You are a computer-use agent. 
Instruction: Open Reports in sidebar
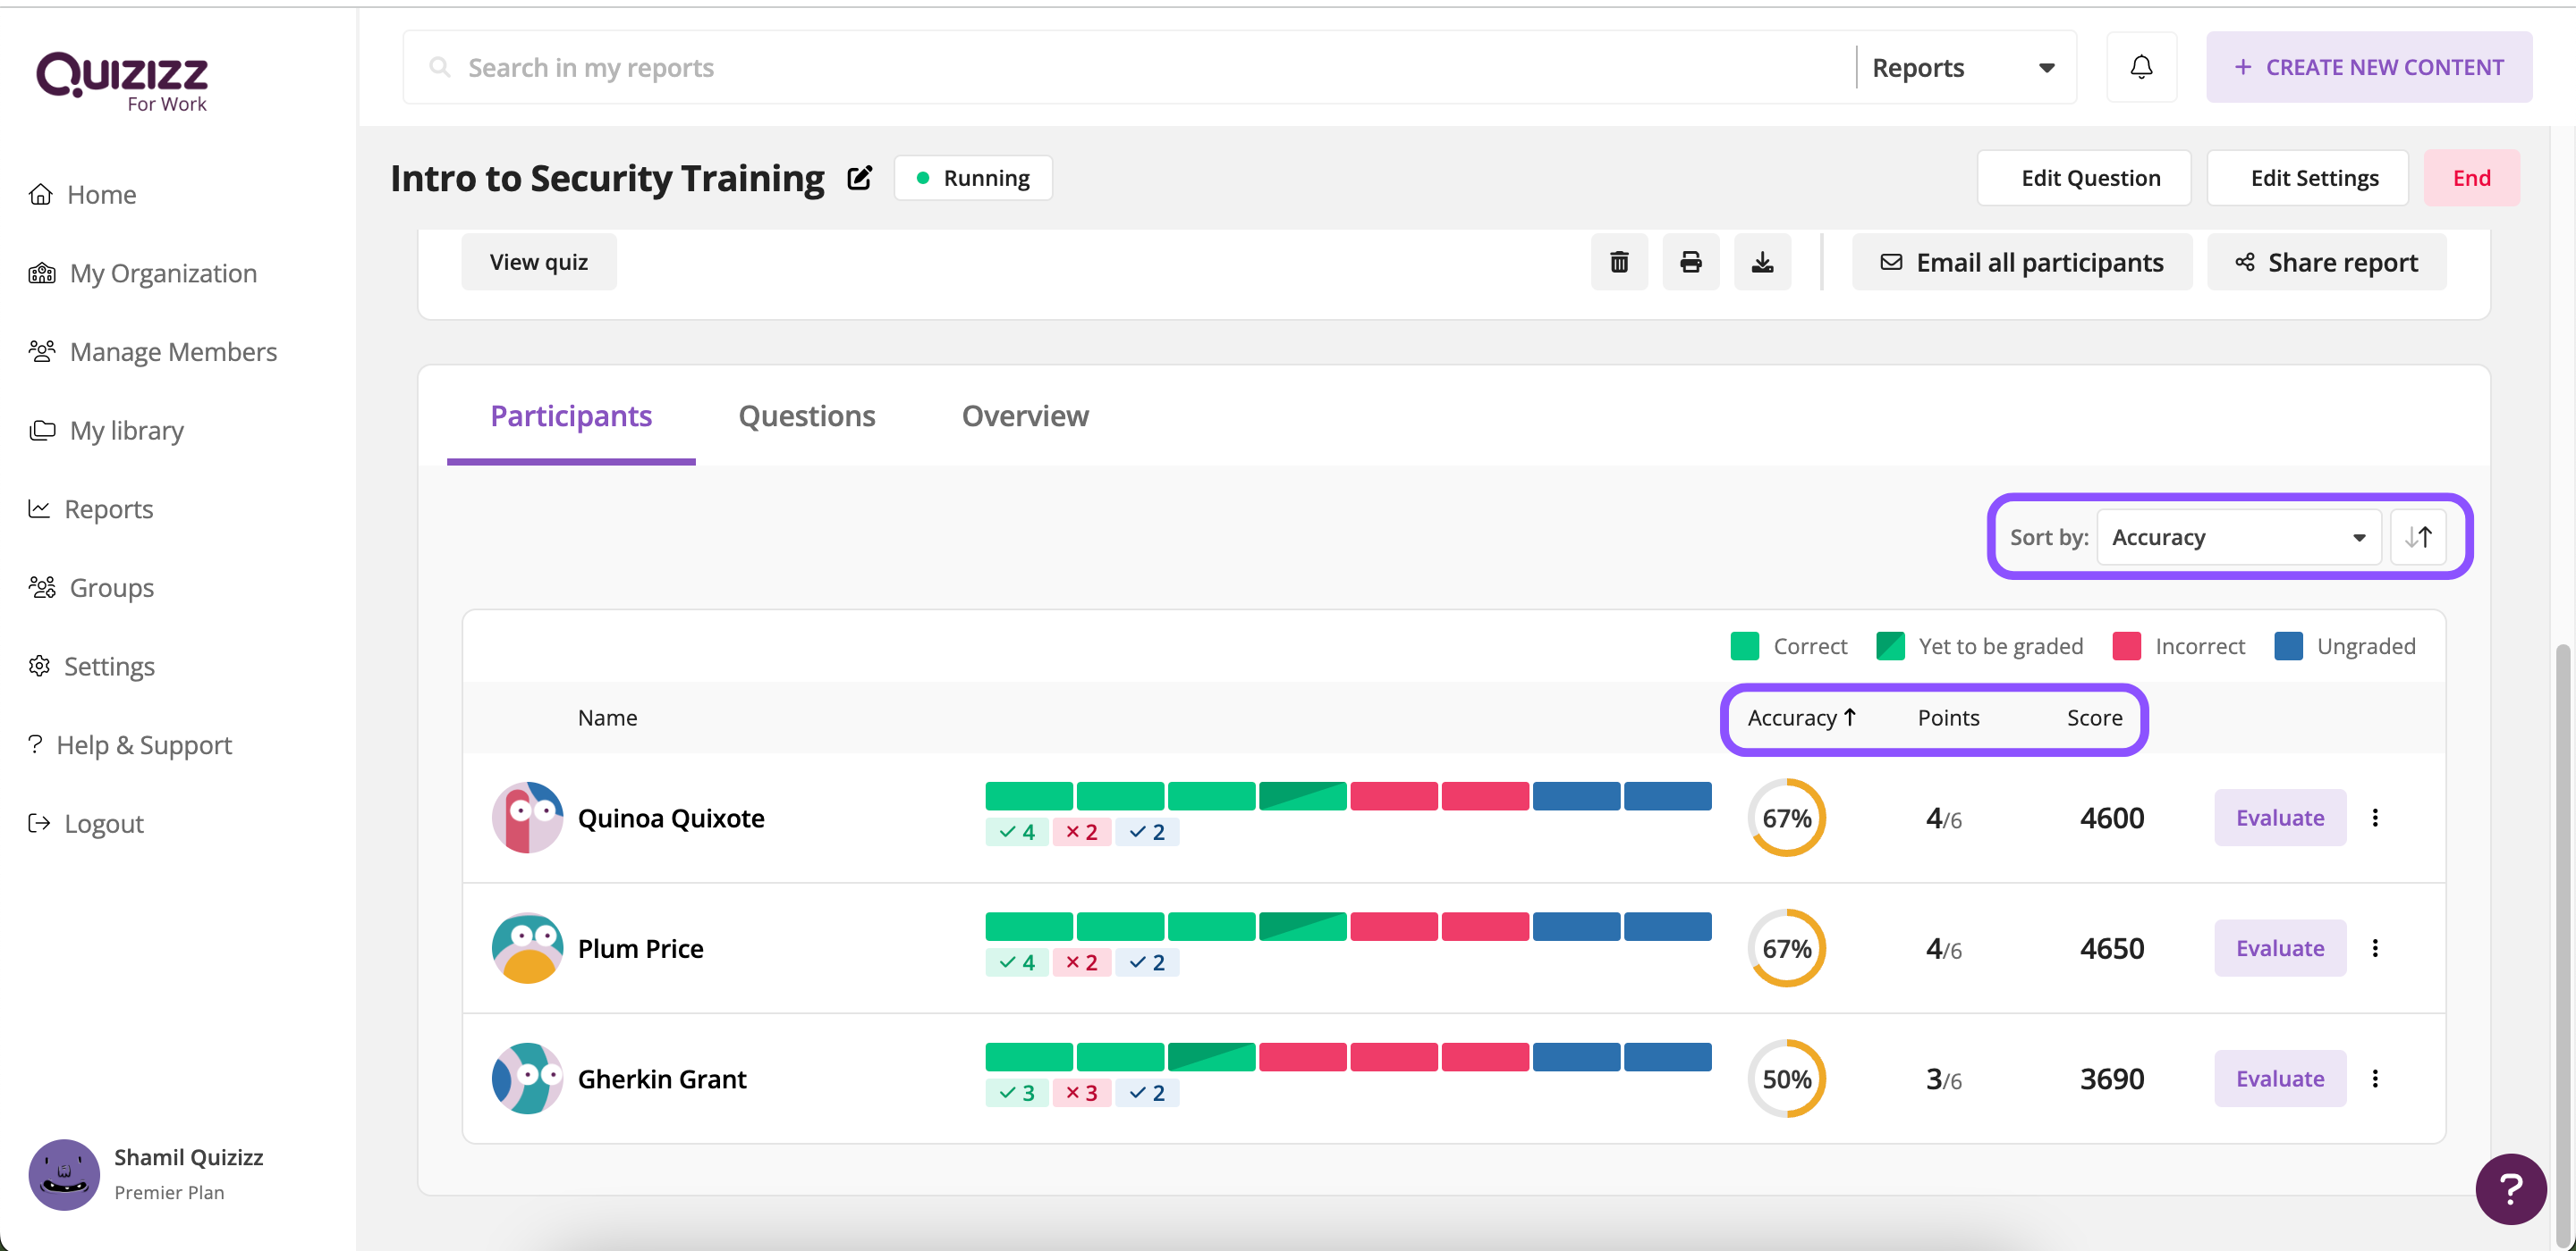point(91,508)
